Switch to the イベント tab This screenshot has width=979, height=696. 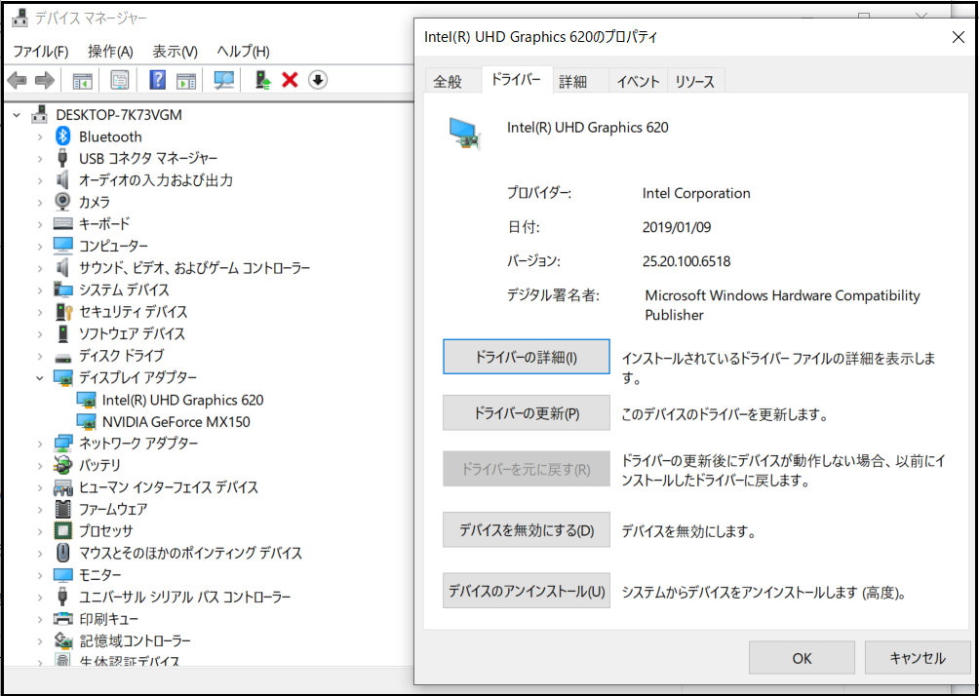tap(638, 81)
